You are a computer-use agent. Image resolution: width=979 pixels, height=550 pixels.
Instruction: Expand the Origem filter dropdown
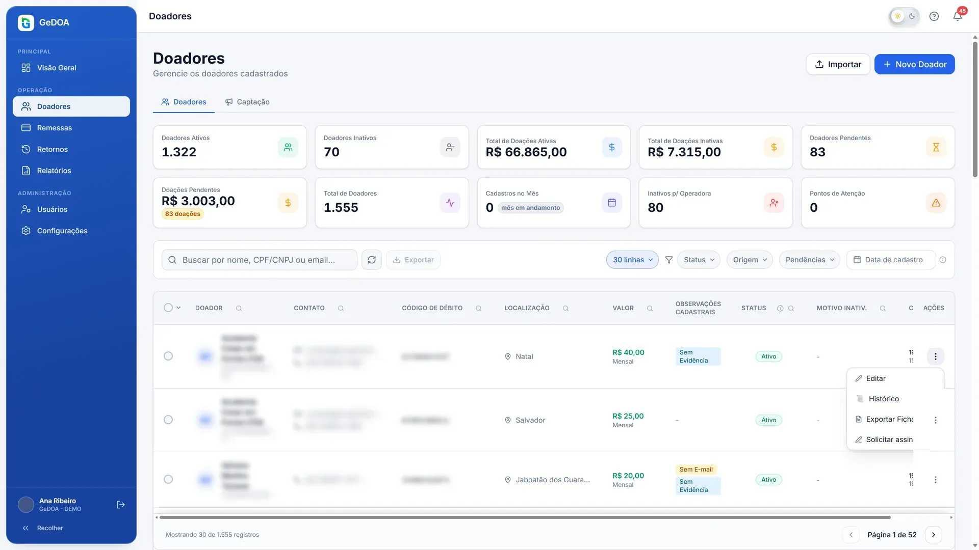[750, 260]
